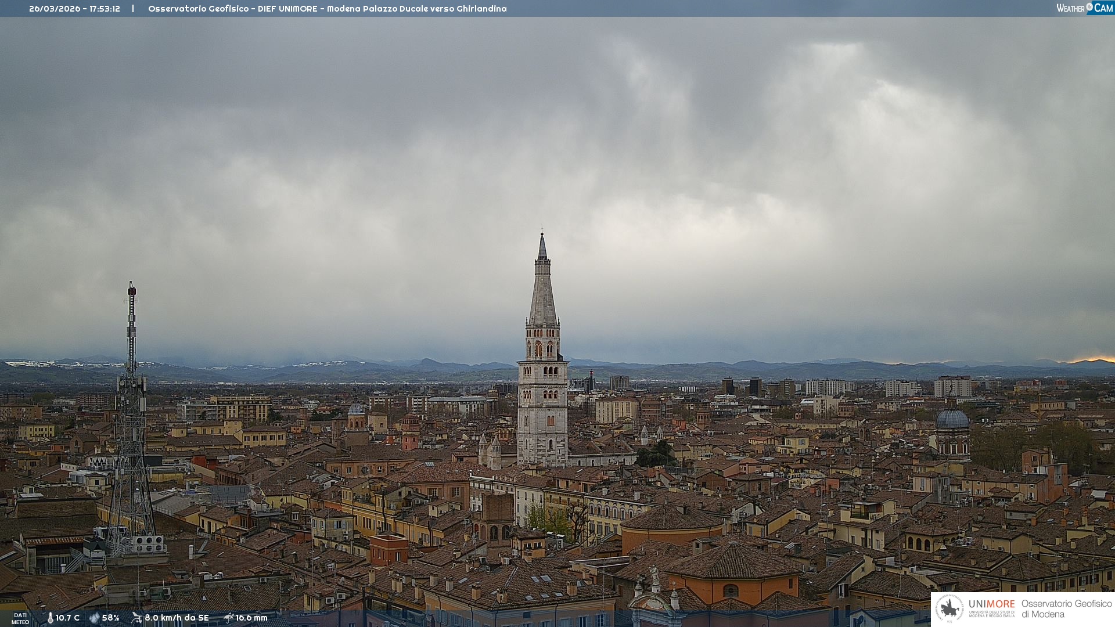Click the UNIMORE circular seal emblem
The image size is (1115, 627).
click(x=949, y=608)
